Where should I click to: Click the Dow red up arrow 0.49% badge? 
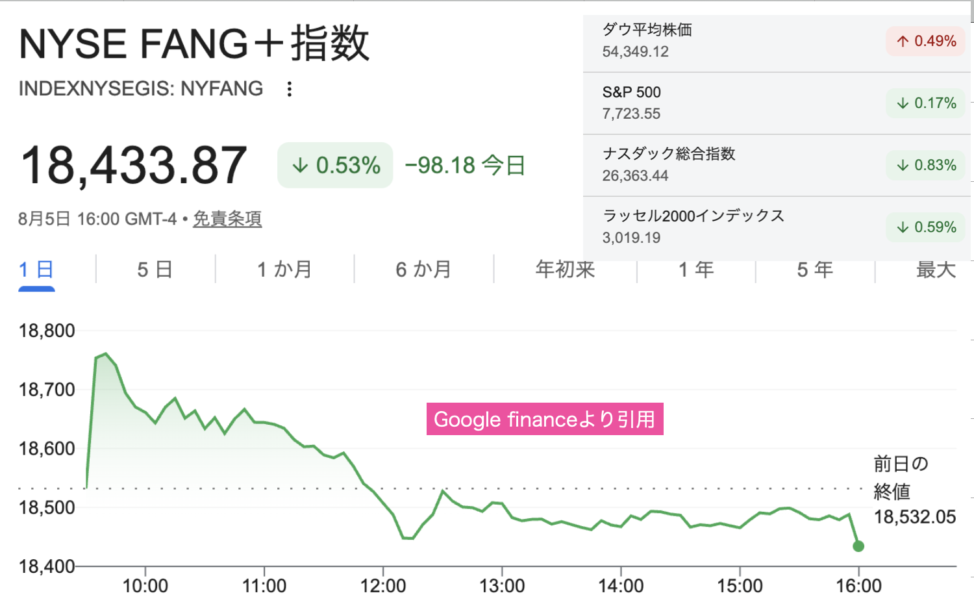pos(926,41)
